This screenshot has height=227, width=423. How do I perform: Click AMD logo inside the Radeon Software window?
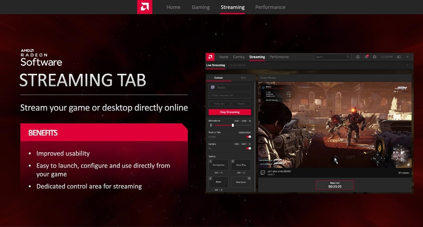(210, 57)
